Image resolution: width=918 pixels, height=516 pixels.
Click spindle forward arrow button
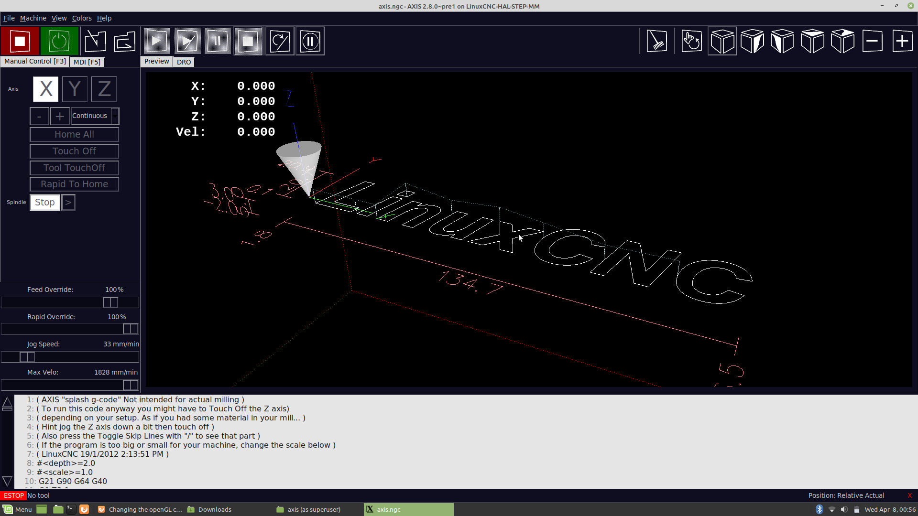pyautogui.click(x=68, y=202)
